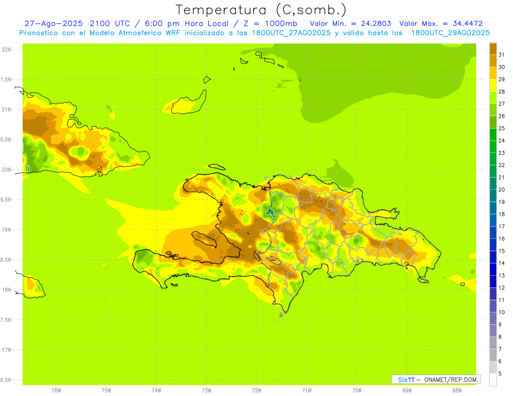Click the blue legend band between 14 and 15

click(493, 257)
